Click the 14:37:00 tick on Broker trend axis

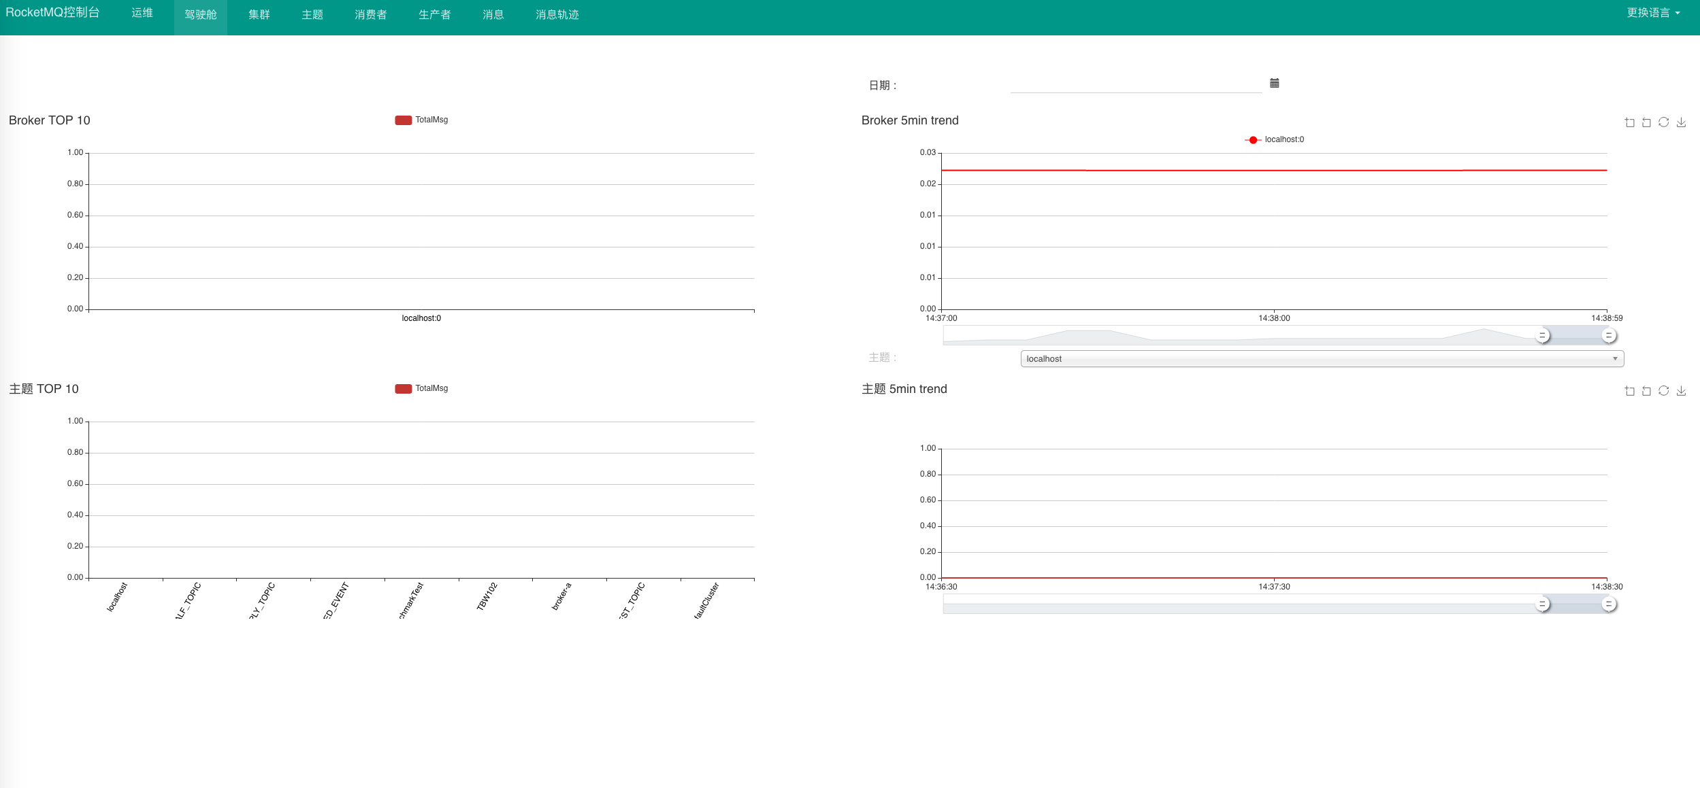(941, 318)
